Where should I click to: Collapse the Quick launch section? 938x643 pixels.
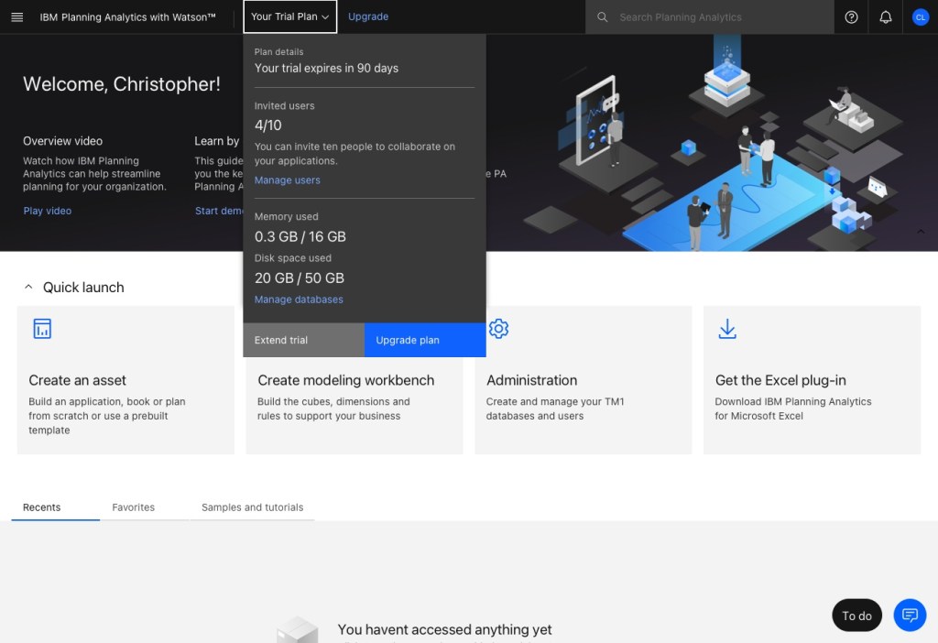pyautogui.click(x=28, y=287)
